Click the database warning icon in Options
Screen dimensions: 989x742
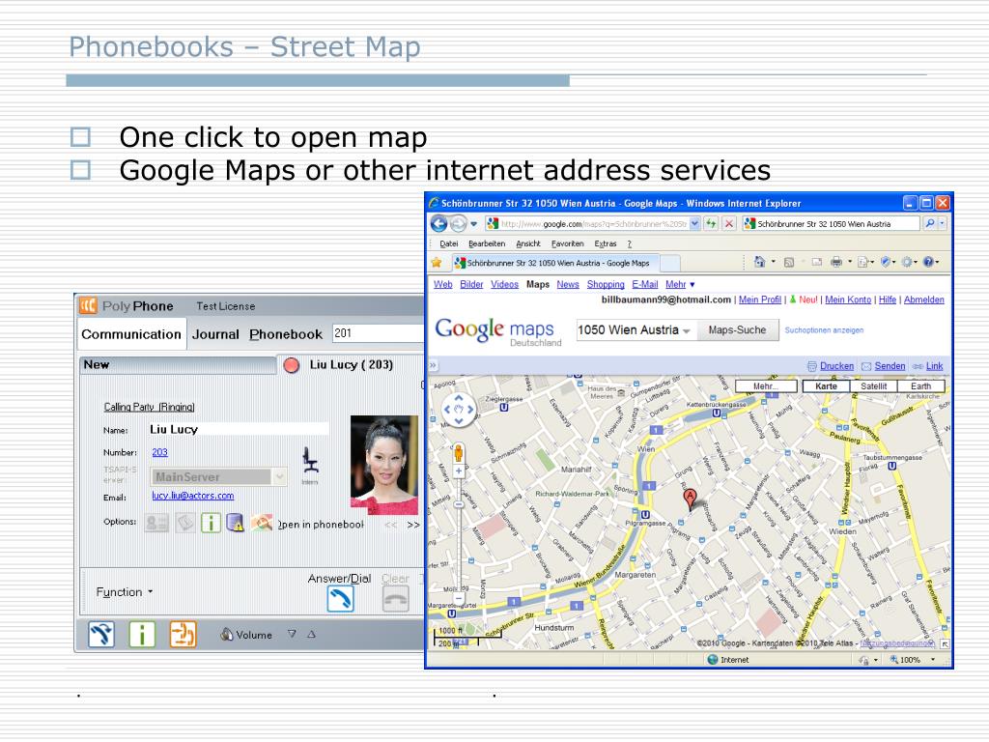point(236,523)
